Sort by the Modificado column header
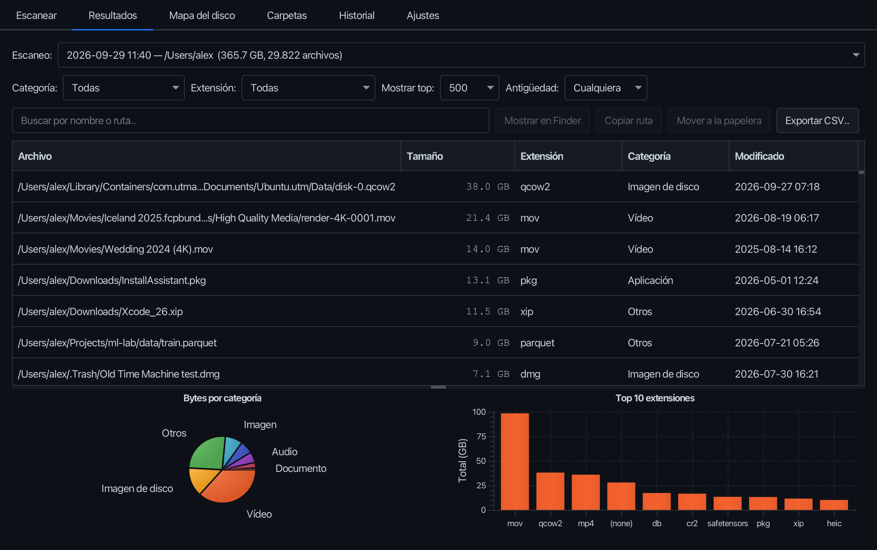Viewport: 877px width, 550px height. click(793, 156)
